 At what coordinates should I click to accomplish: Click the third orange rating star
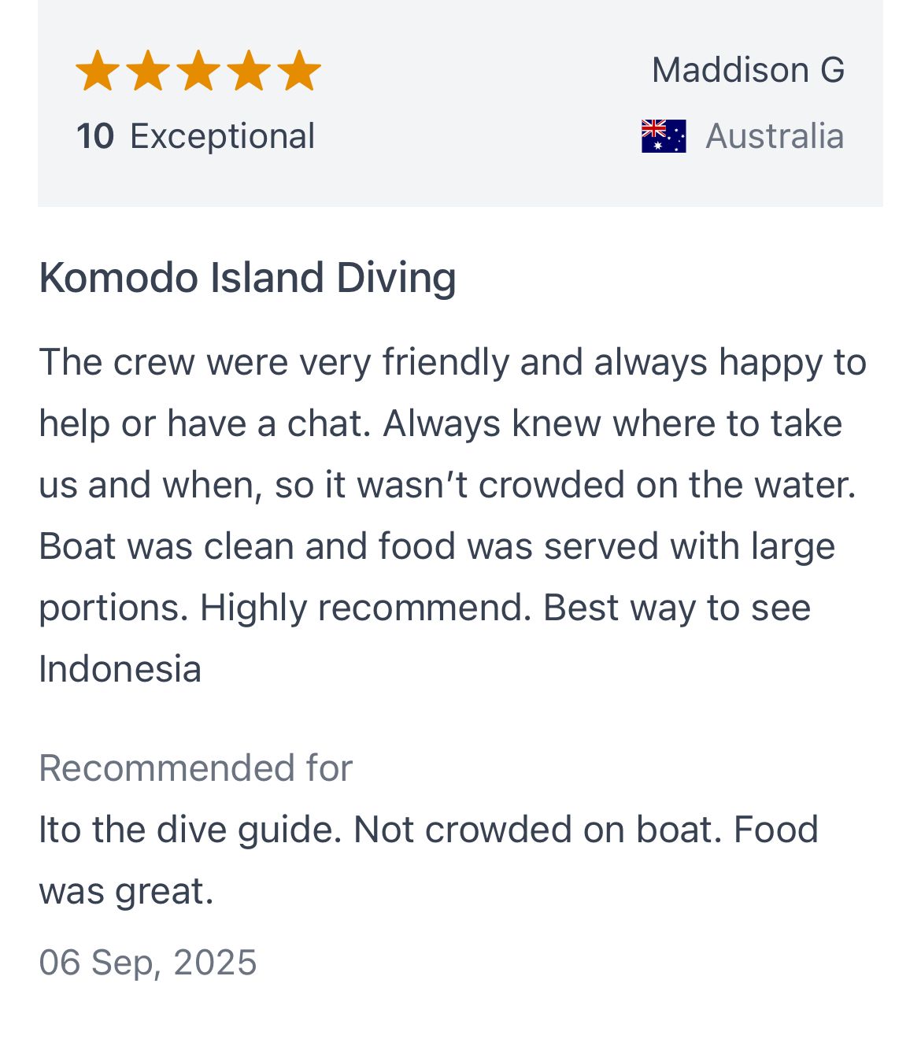coord(198,71)
